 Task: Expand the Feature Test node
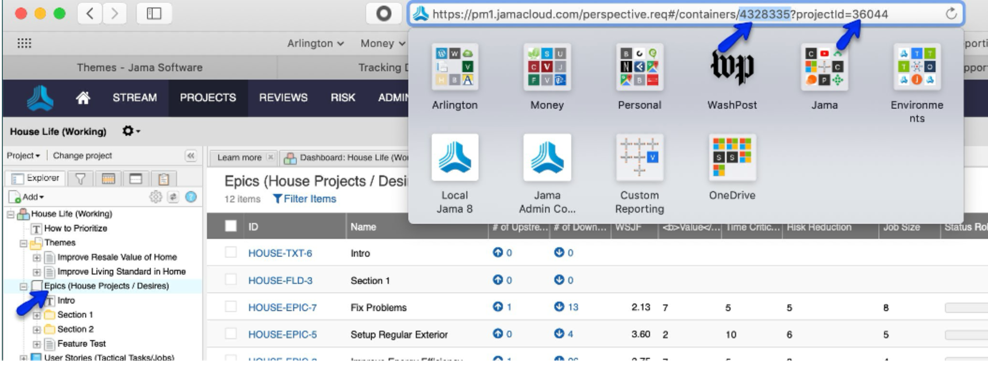[x=37, y=344]
